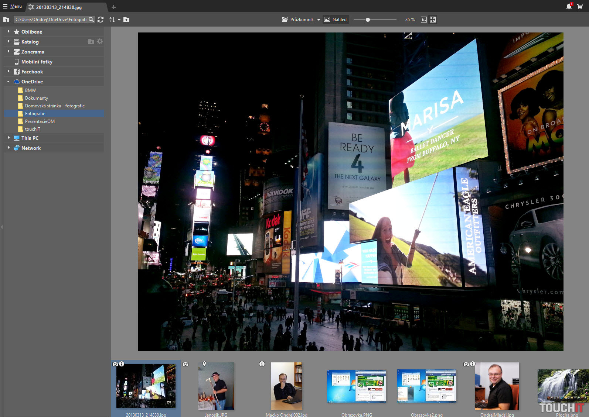Screen dimensions: 589x417
Task: Open the shopping cart icon
Action: click(x=580, y=7)
